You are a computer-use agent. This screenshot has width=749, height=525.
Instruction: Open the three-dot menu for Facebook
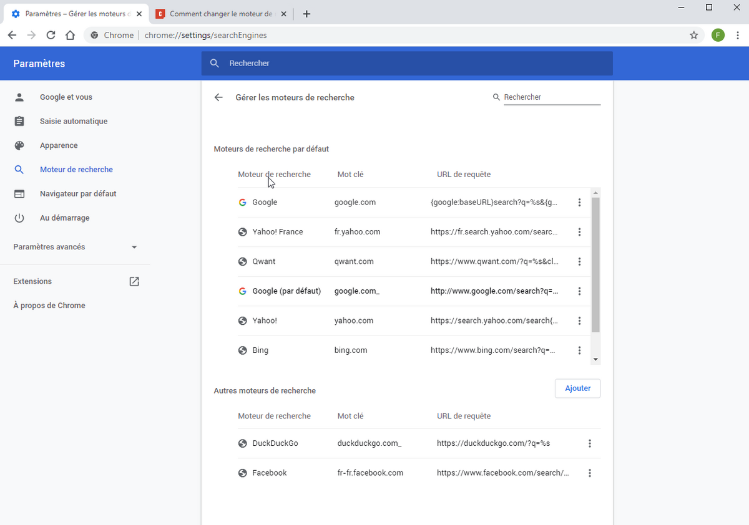tap(590, 473)
